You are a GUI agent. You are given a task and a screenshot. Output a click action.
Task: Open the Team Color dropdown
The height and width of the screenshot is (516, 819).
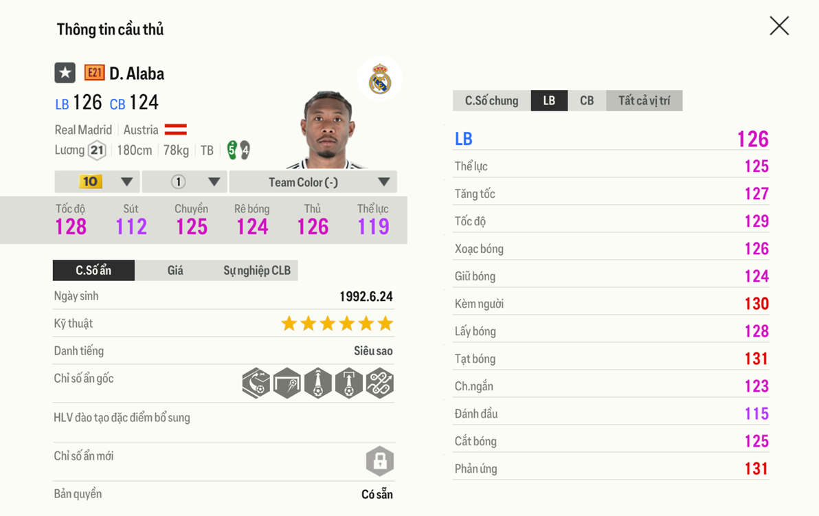click(x=313, y=182)
